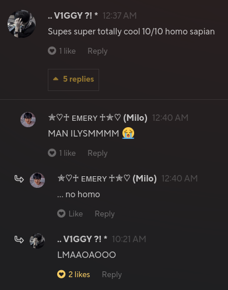The image size is (228, 290).
Task: Open Emery's avatar on MAN ILYSMMMM comment
Action: click(28, 120)
